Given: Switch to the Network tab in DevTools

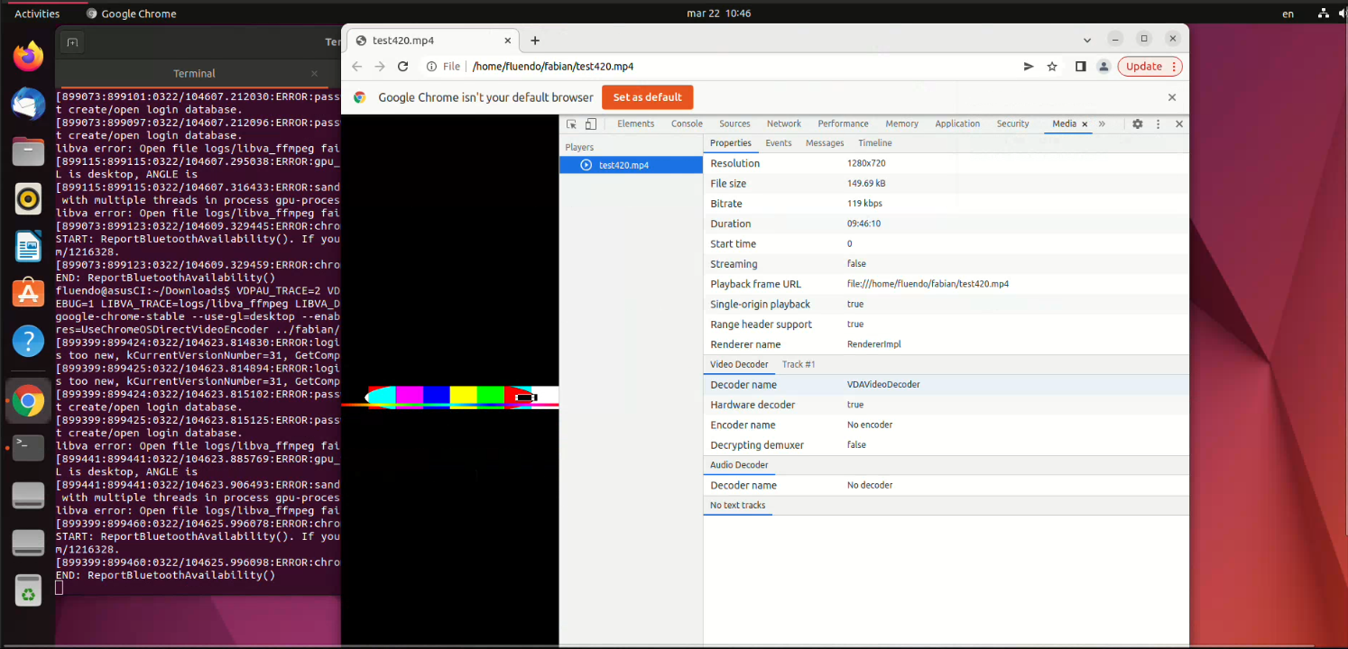Looking at the screenshot, I should [783, 124].
